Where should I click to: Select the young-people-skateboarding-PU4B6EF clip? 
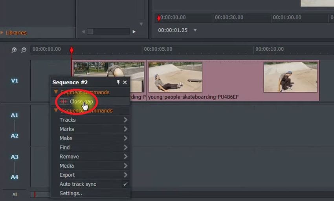(x=233, y=80)
